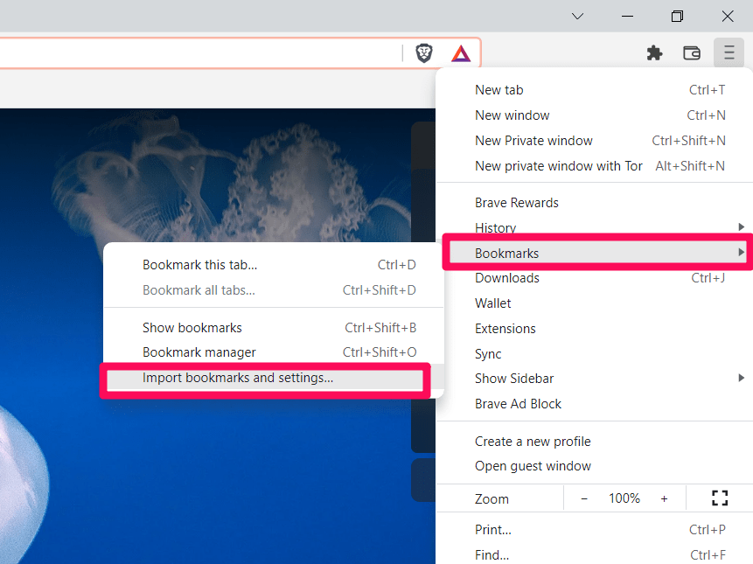Open Bookmark manager from submenu
753x564 pixels.
(x=274, y=352)
